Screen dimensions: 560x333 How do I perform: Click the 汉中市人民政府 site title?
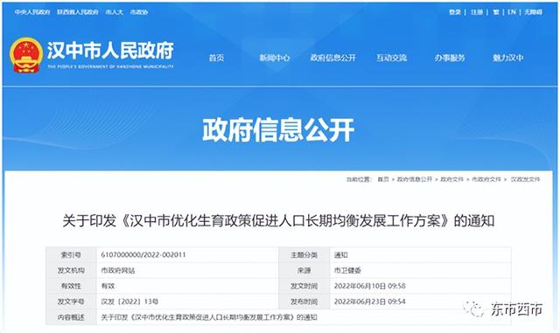(x=110, y=51)
